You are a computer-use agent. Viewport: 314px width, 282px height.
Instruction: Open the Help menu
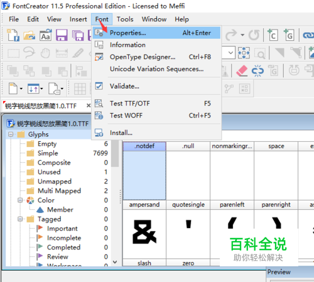pyautogui.click(x=181, y=19)
